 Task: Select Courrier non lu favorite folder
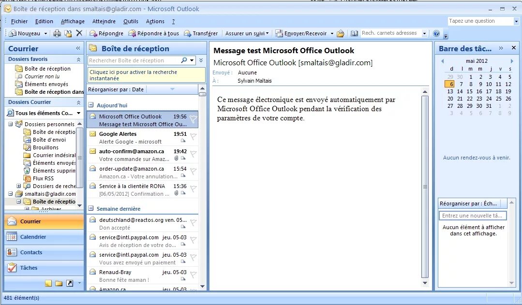click(x=42, y=76)
